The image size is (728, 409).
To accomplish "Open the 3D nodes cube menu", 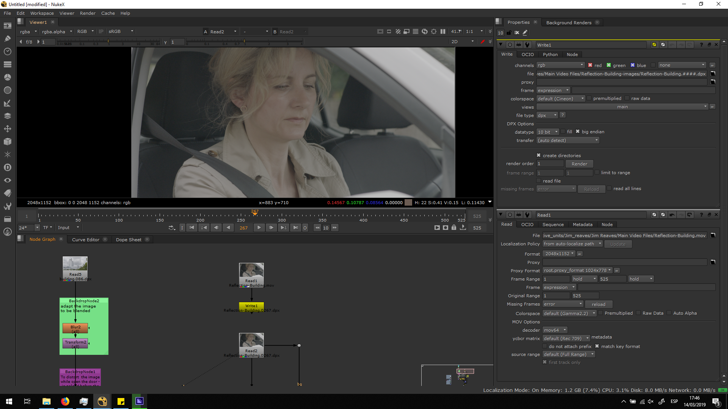I will tap(7, 142).
